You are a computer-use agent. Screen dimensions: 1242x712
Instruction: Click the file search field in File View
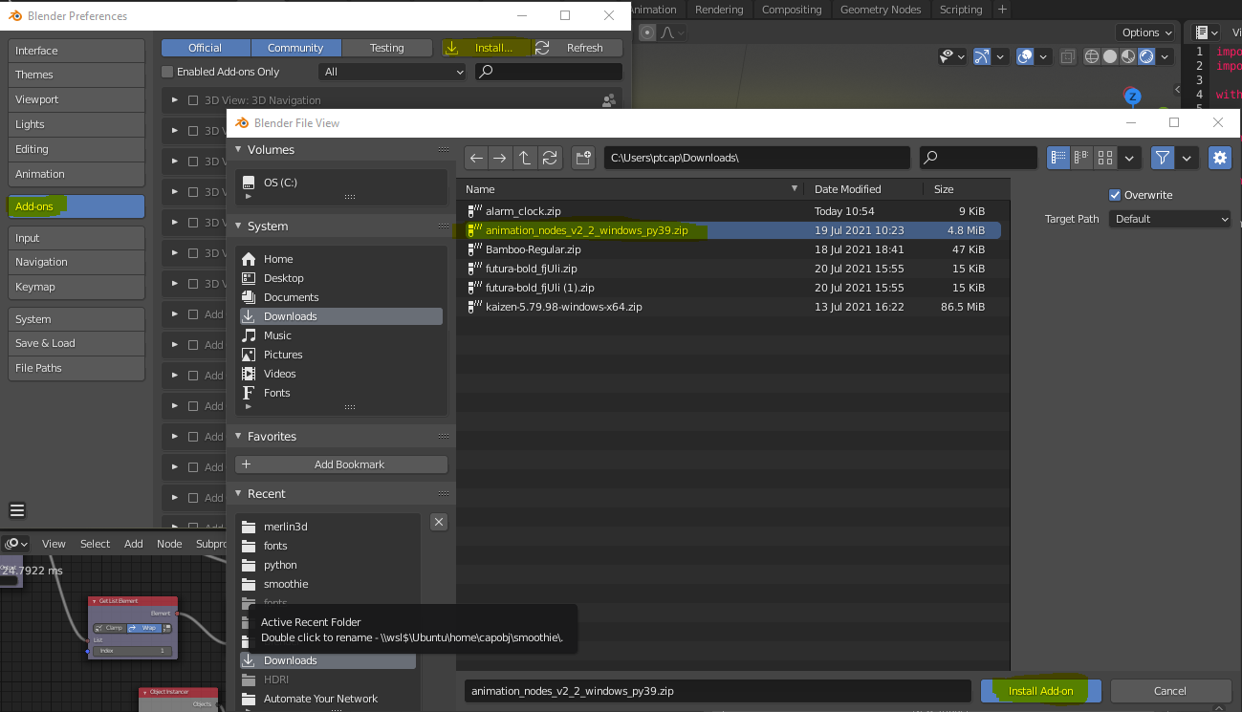[x=978, y=158]
